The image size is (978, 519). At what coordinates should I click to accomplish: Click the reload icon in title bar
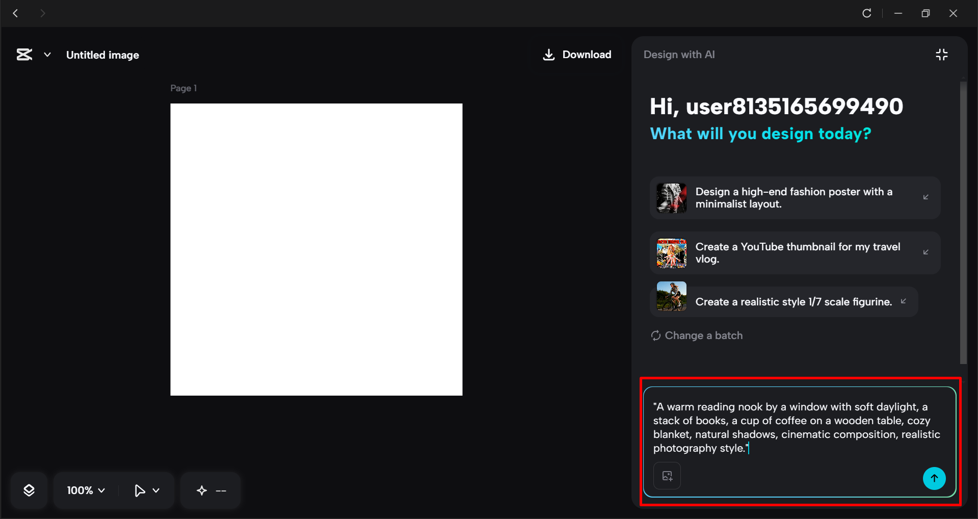pyautogui.click(x=867, y=13)
